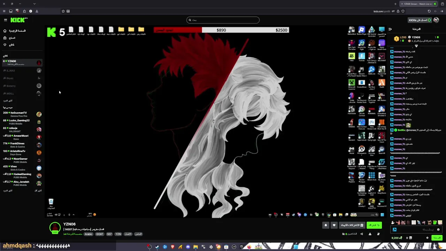Click the Discord icon in taskbar
This screenshot has height=251, width=446.
pos(188,247)
